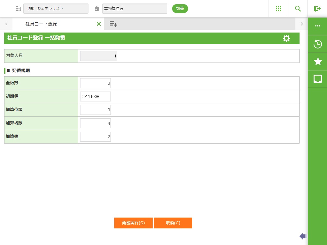327x245 pixels.
Task: Click the (株)ジェネラリスト company field
Action: coord(56,9)
